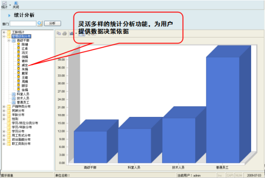Select the 职工类别分布 label
The width and height of the screenshot is (265, 178).
coord(21,144)
